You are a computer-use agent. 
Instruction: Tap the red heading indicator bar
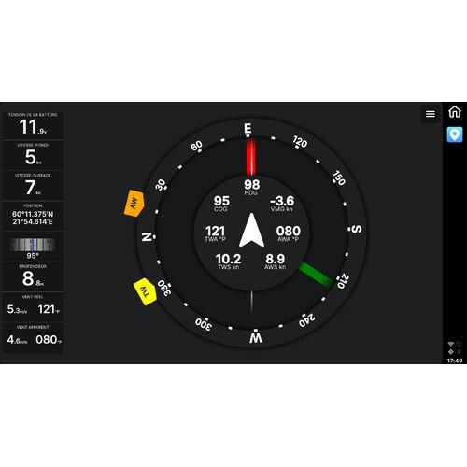point(251,157)
